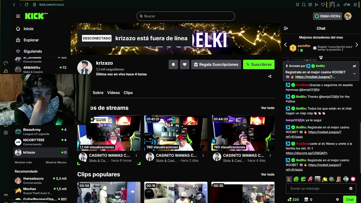Switch to the Videos tab
The width and height of the screenshot is (361, 203).
113,92
